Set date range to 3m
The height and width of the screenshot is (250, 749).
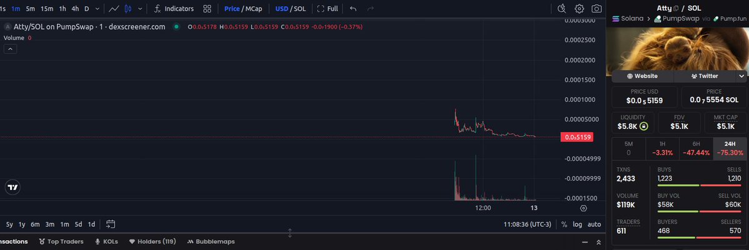(x=50, y=224)
